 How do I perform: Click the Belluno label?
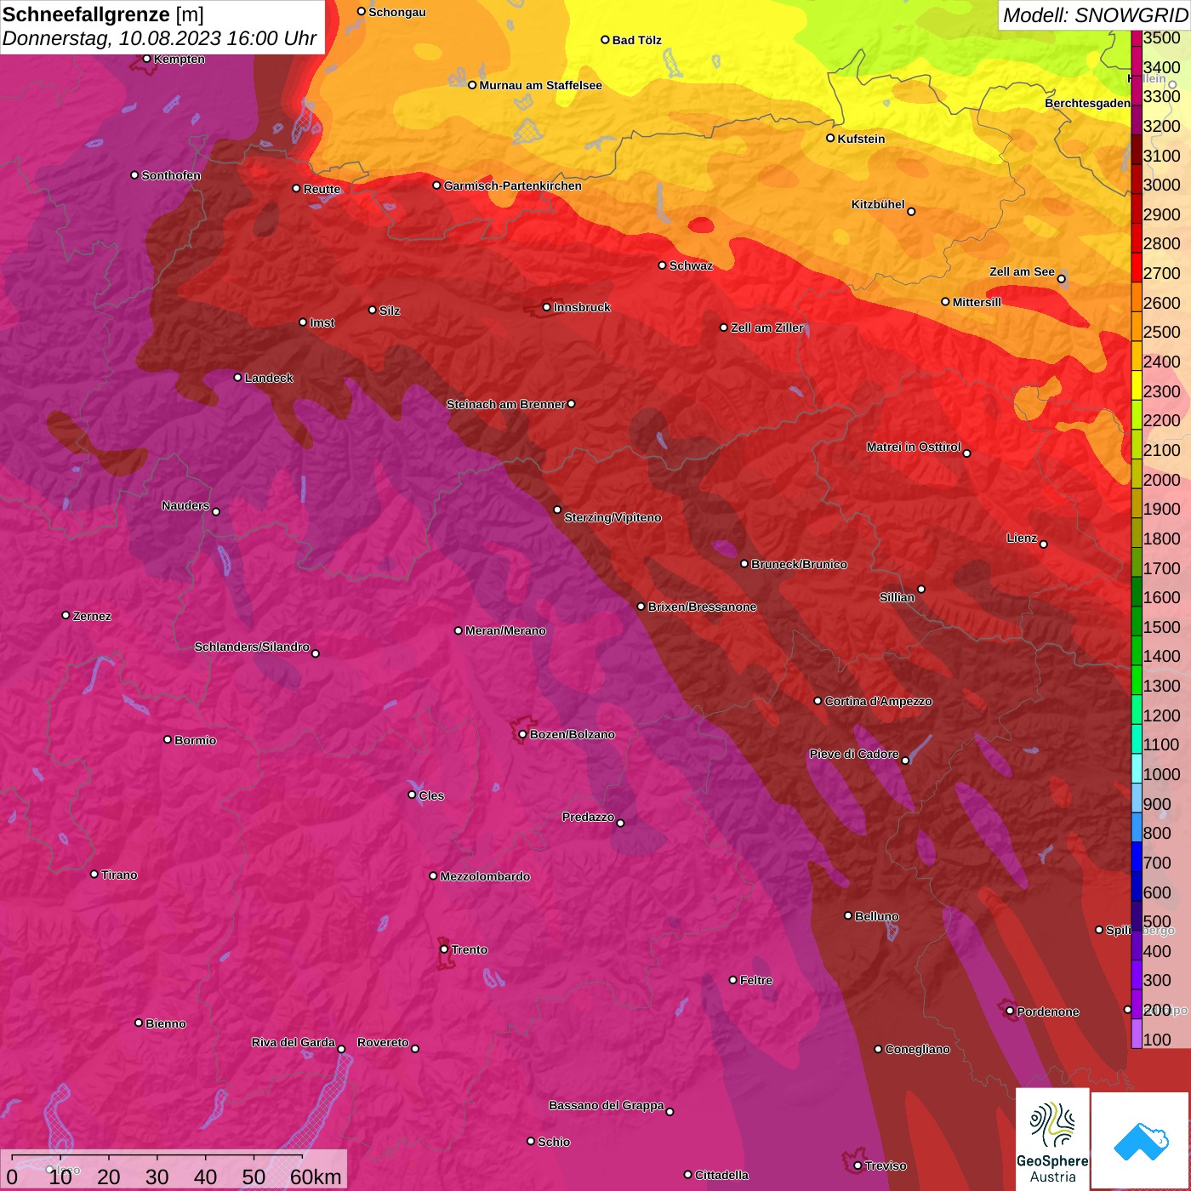[876, 916]
